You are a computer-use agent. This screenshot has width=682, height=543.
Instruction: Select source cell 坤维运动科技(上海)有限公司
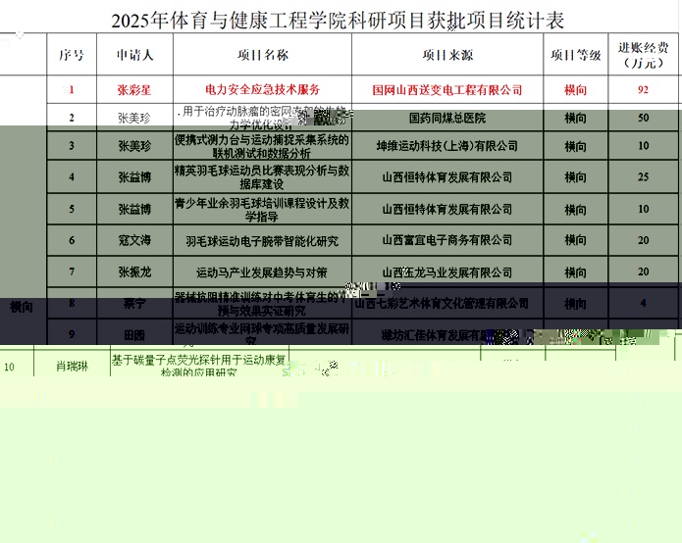point(446,146)
